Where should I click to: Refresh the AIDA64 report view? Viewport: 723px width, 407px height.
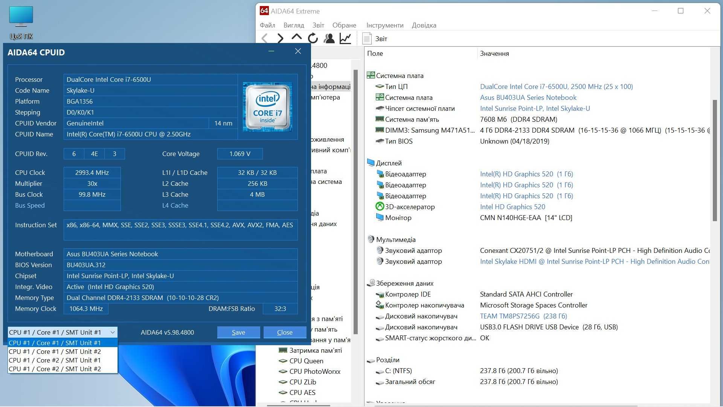click(313, 38)
